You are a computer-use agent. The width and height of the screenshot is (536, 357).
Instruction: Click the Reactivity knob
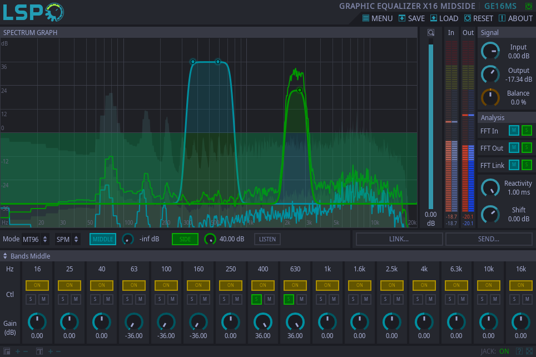[490, 188]
